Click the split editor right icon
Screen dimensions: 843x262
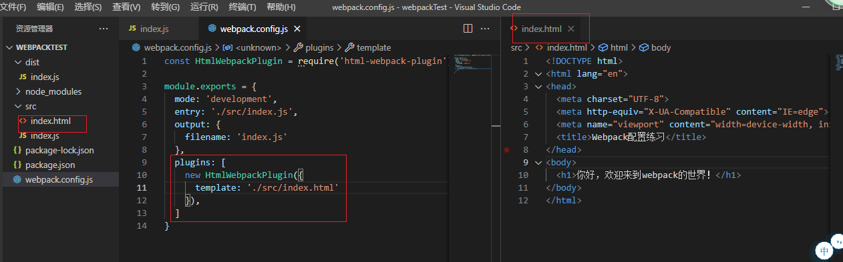468,29
